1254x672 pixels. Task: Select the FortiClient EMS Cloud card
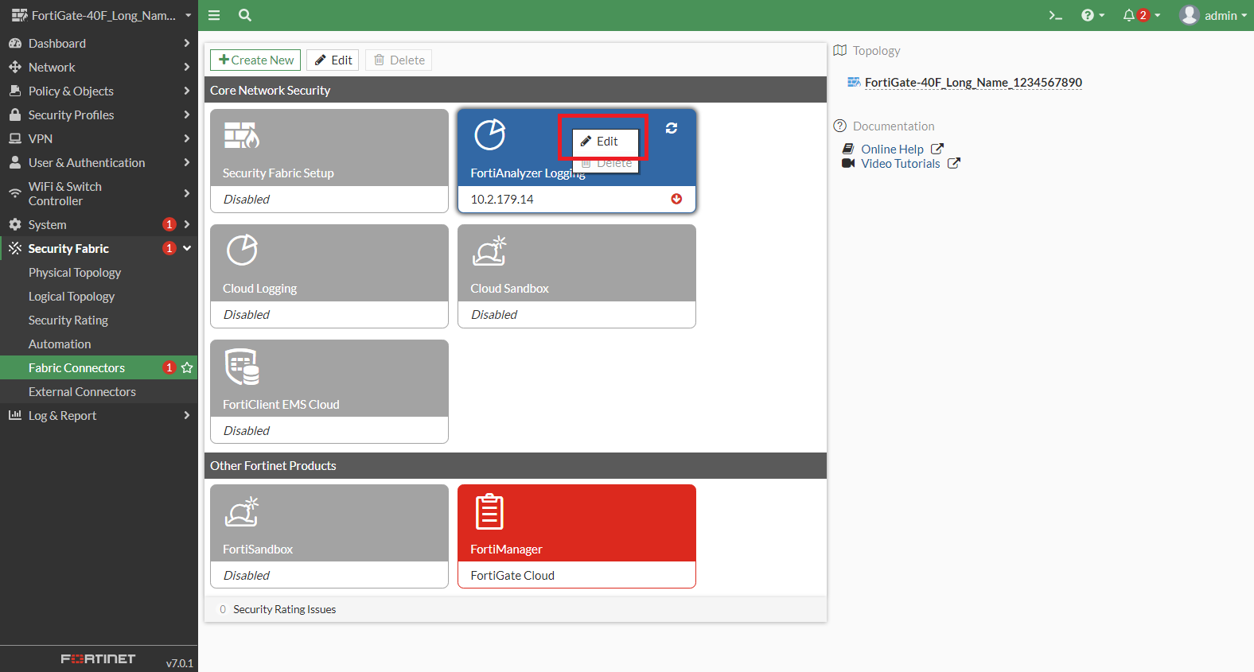329,391
